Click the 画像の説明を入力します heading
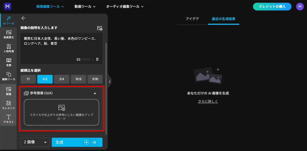Image resolution: width=307 pixels, height=151 pixels. pyautogui.click(x=39, y=28)
